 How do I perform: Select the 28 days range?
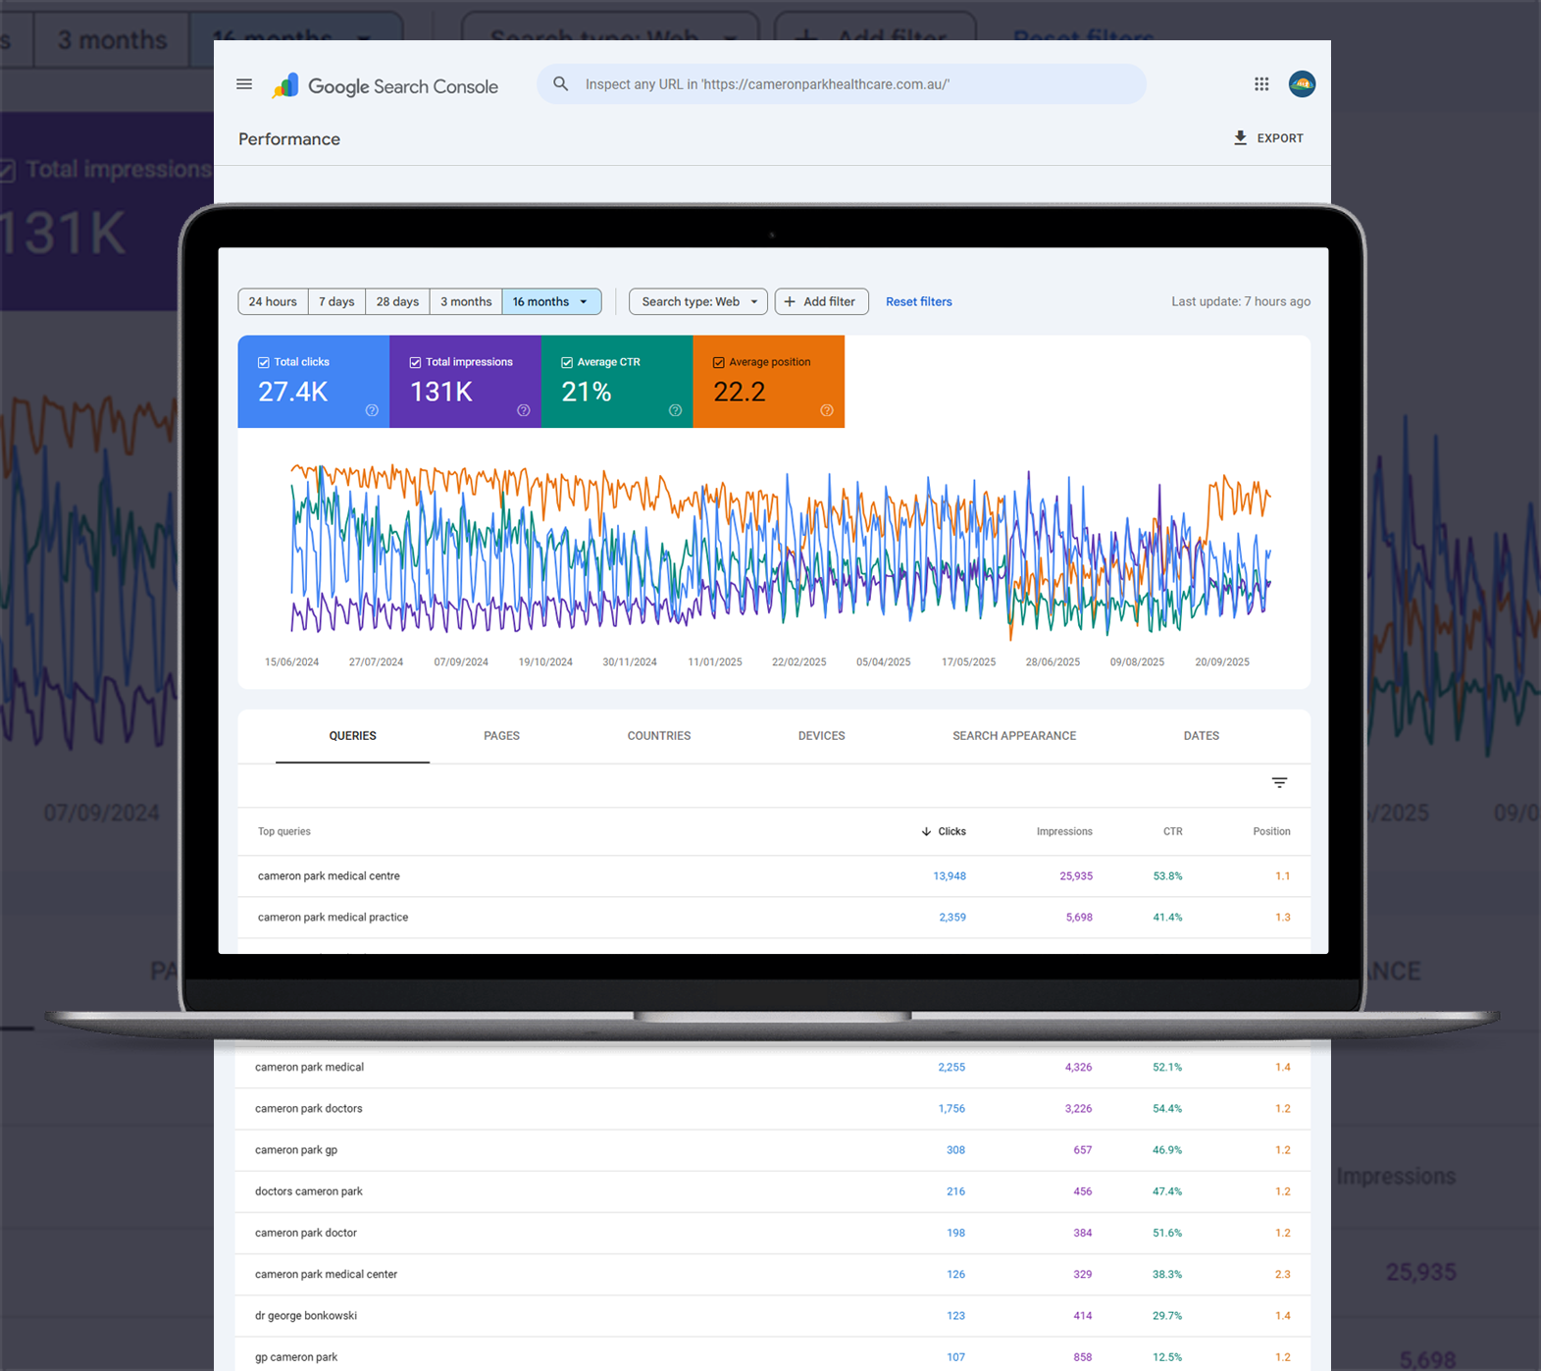pyautogui.click(x=397, y=301)
